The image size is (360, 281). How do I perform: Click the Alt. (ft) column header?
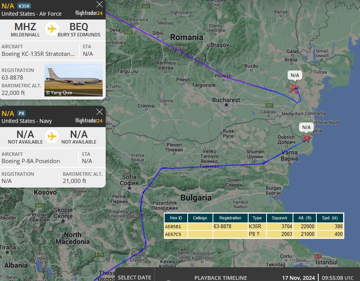click(x=305, y=218)
